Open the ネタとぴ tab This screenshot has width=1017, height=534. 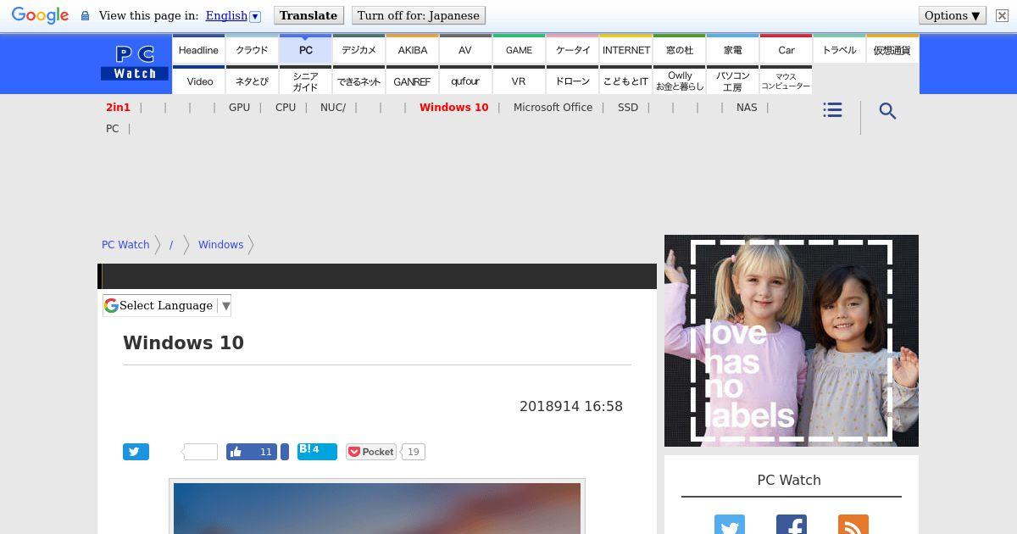(252, 81)
